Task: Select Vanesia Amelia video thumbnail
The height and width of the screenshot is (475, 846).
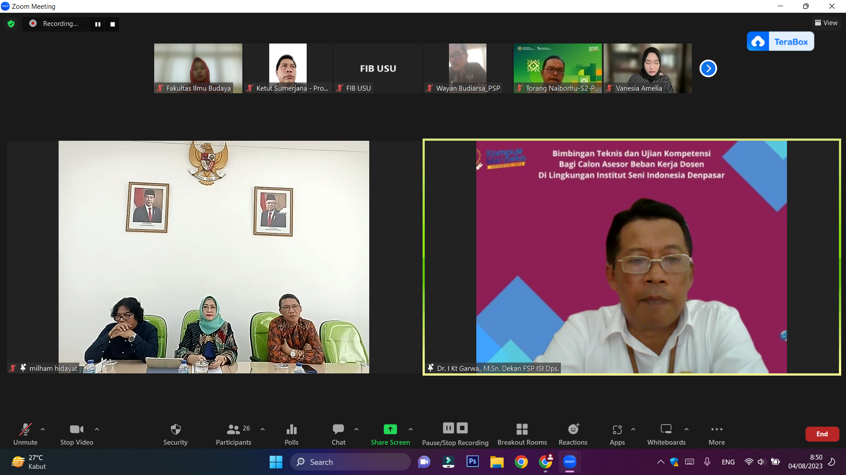Action: [x=648, y=68]
